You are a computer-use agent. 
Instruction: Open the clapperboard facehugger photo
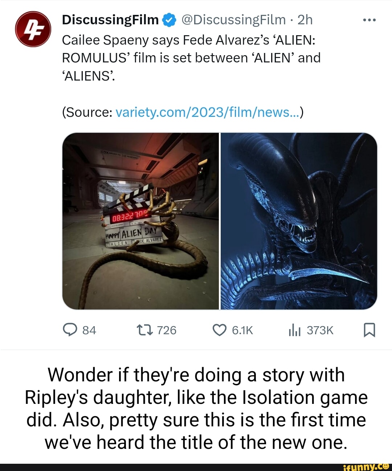pos(141,221)
